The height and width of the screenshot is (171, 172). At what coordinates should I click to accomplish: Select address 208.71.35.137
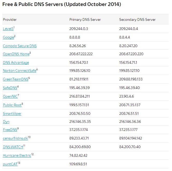130,105
